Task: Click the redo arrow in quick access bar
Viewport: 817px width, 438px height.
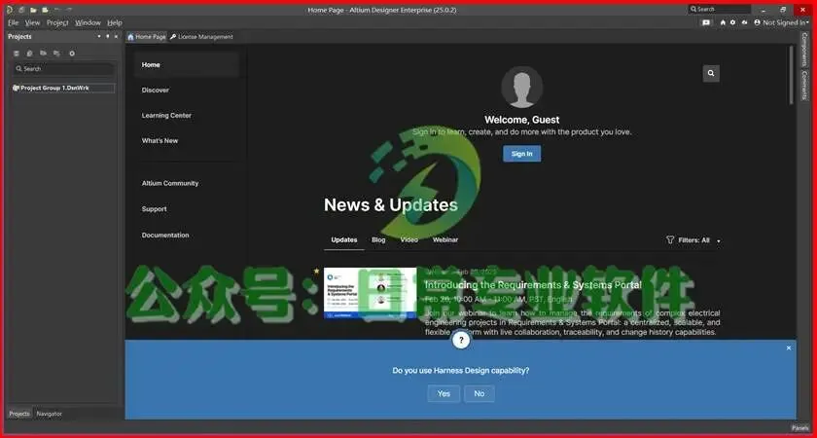Action: pyautogui.click(x=69, y=10)
